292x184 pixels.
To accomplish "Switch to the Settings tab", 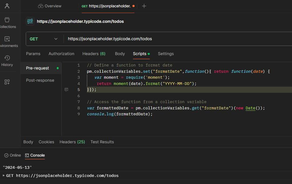I will [x=166, y=54].
